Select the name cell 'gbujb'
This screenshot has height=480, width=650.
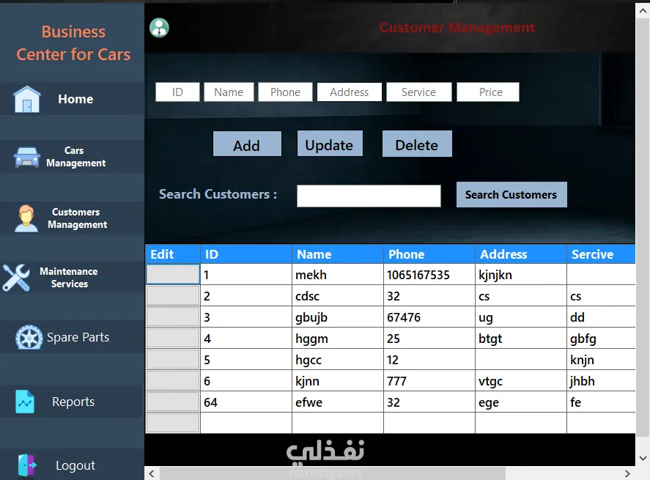pyautogui.click(x=338, y=317)
